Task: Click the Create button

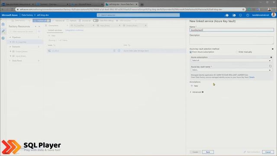Action: pyautogui.click(x=195, y=152)
